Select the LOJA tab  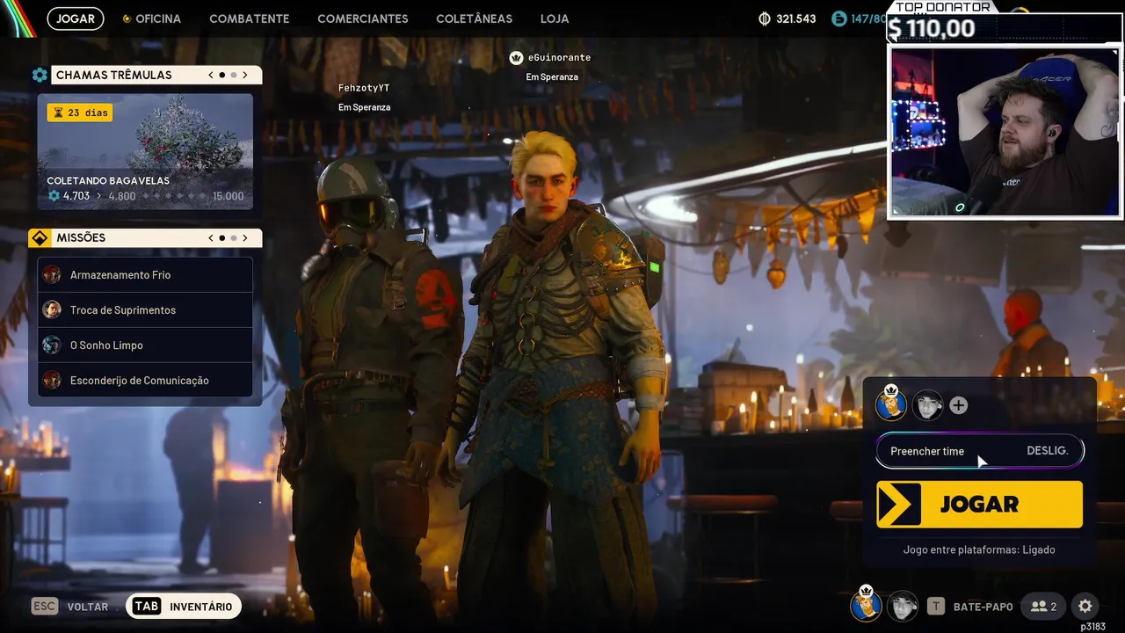pos(555,18)
